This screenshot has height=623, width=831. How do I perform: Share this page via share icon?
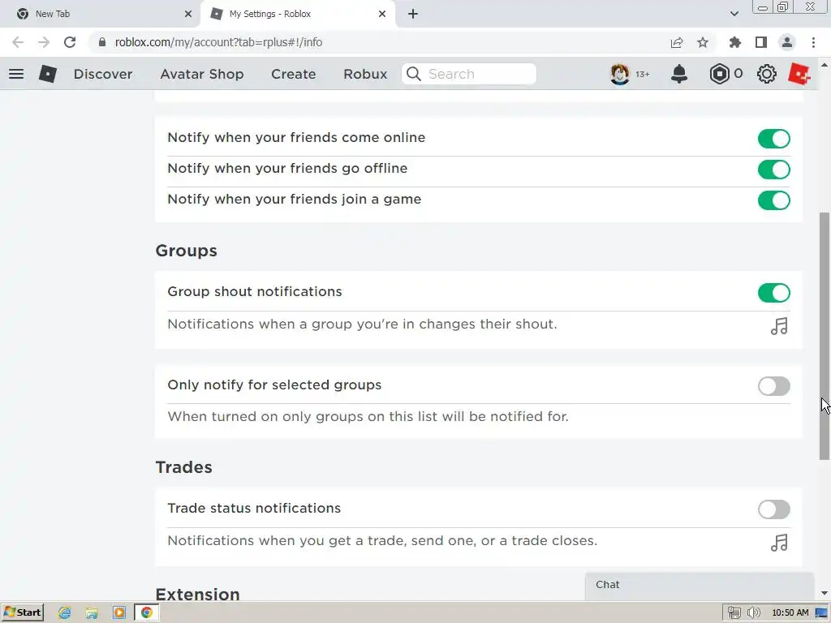coord(677,42)
